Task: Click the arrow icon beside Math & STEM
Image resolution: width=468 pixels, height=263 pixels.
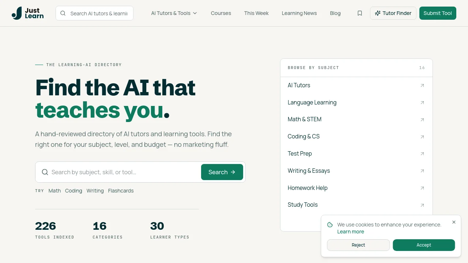Action: click(x=422, y=119)
